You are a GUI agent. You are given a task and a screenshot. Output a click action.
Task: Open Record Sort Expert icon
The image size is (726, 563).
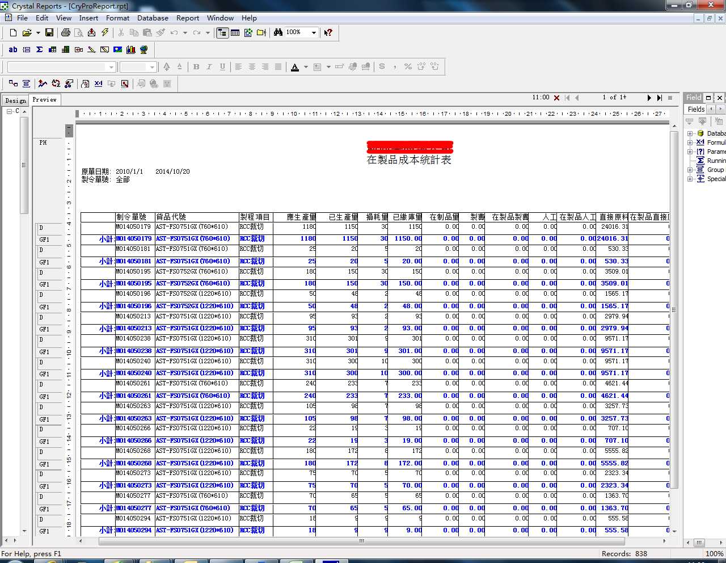point(56,83)
